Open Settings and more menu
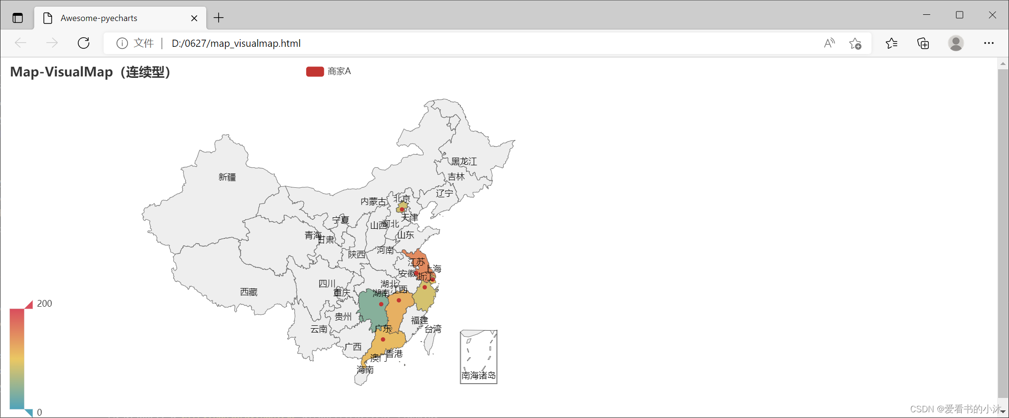The image size is (1009, 418). [989, 43]
